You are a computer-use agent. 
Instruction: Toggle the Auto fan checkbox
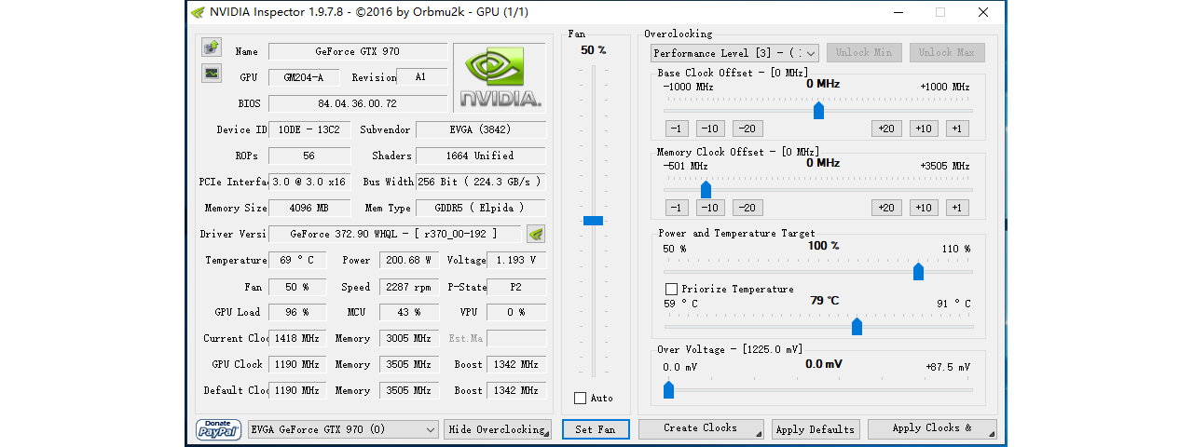[581, 398]
